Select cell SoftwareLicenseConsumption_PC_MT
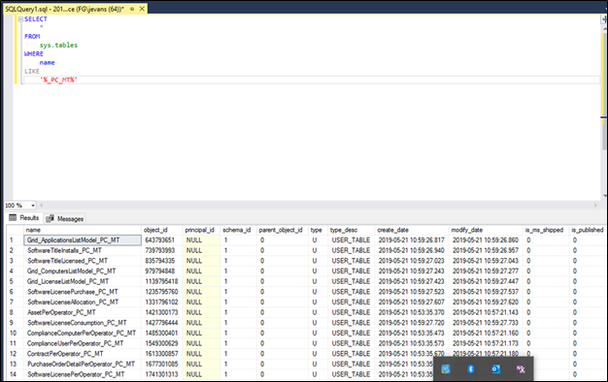Image resolution: width=608 pixels, height=382 pixels. coord(83,323)
